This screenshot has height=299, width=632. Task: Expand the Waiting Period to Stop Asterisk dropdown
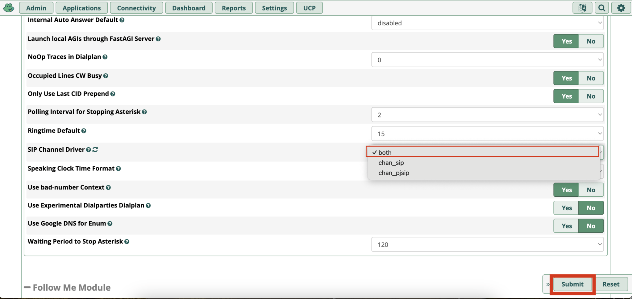[x=487, y=244]
